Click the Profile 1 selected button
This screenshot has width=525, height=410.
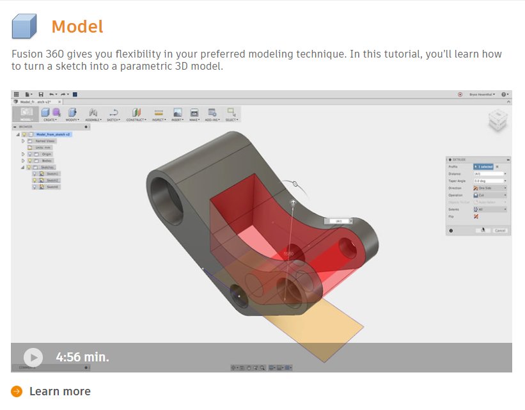pyautogui.click(x=483, y=166)
